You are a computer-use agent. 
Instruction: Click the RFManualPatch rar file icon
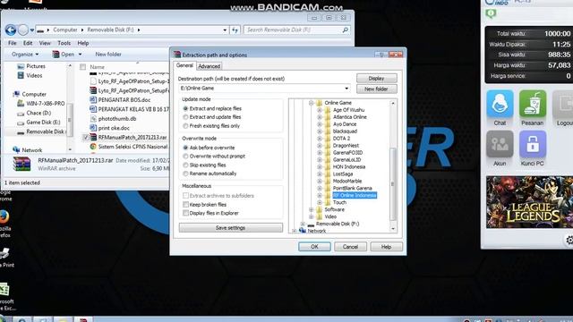(93, 137)
